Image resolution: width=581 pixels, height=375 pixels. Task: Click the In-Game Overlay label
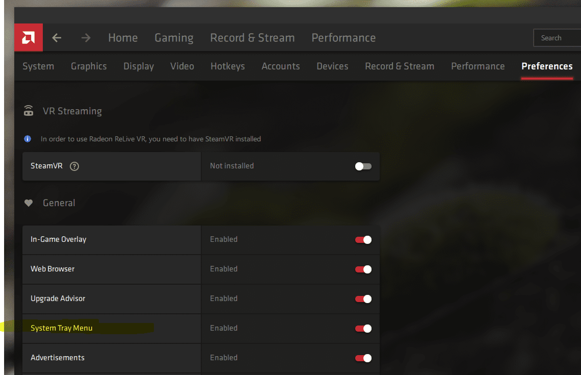[59, 240]
